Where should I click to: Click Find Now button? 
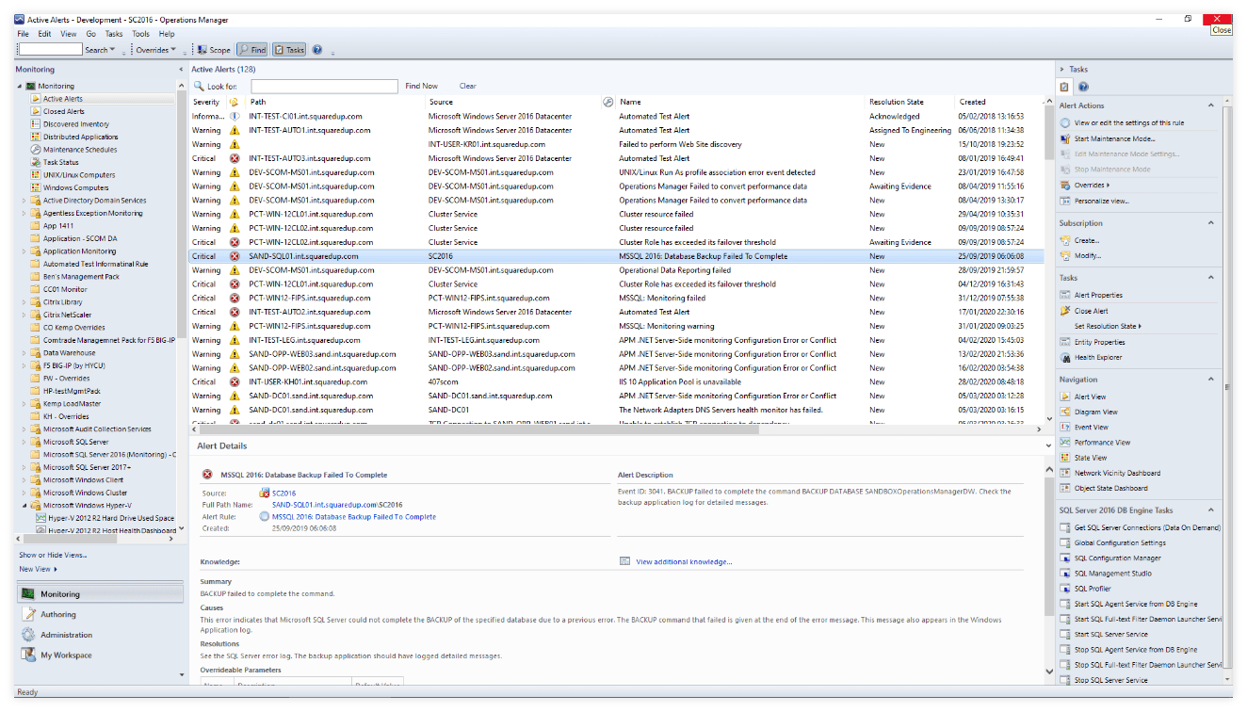[421, 87]
